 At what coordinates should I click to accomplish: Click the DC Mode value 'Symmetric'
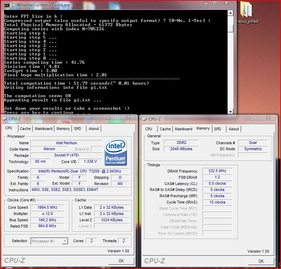click(253, 149)
